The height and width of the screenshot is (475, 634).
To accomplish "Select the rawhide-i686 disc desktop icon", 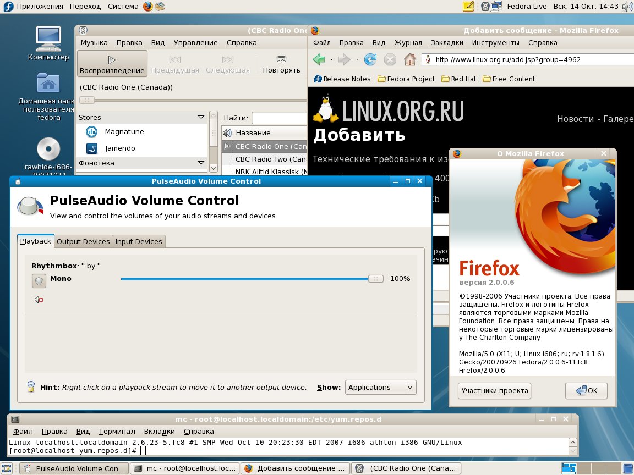I will (x=48, y=156).
